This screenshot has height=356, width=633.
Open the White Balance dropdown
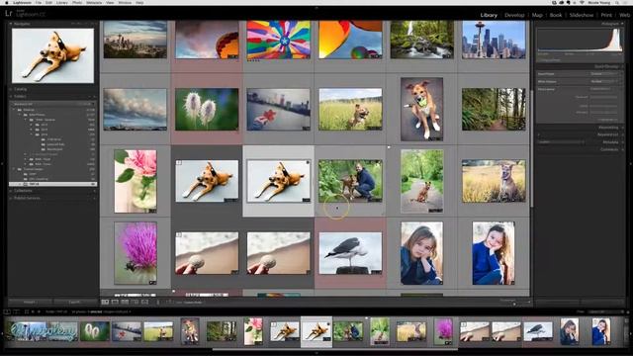click(x=605, y=81)
